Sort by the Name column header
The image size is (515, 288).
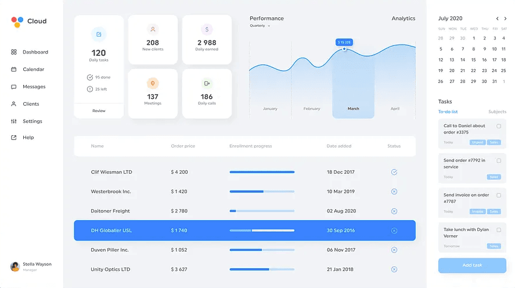97,146
